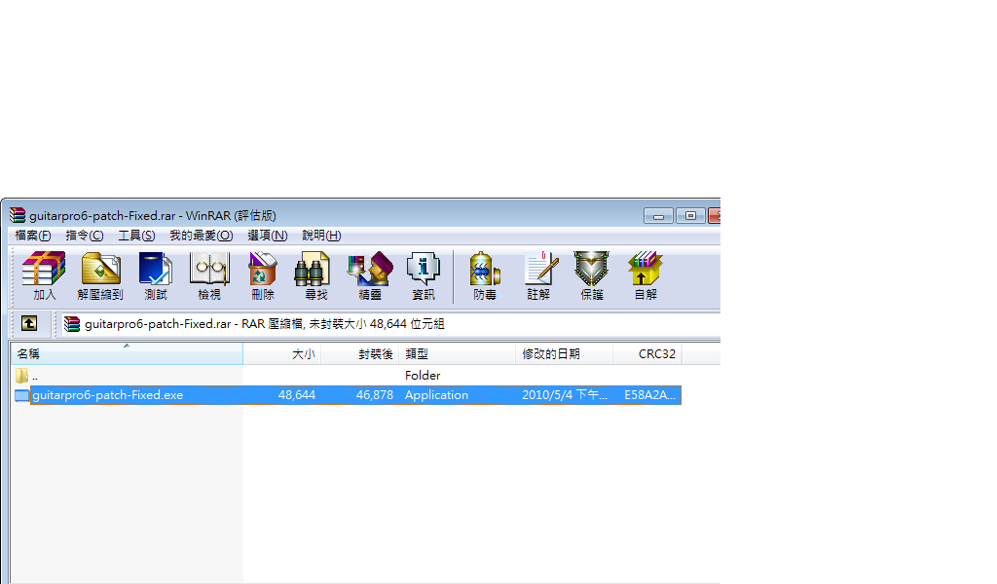Maximize the WinRAR window
This screenshot has height=584, width=997.
(690, 216)
